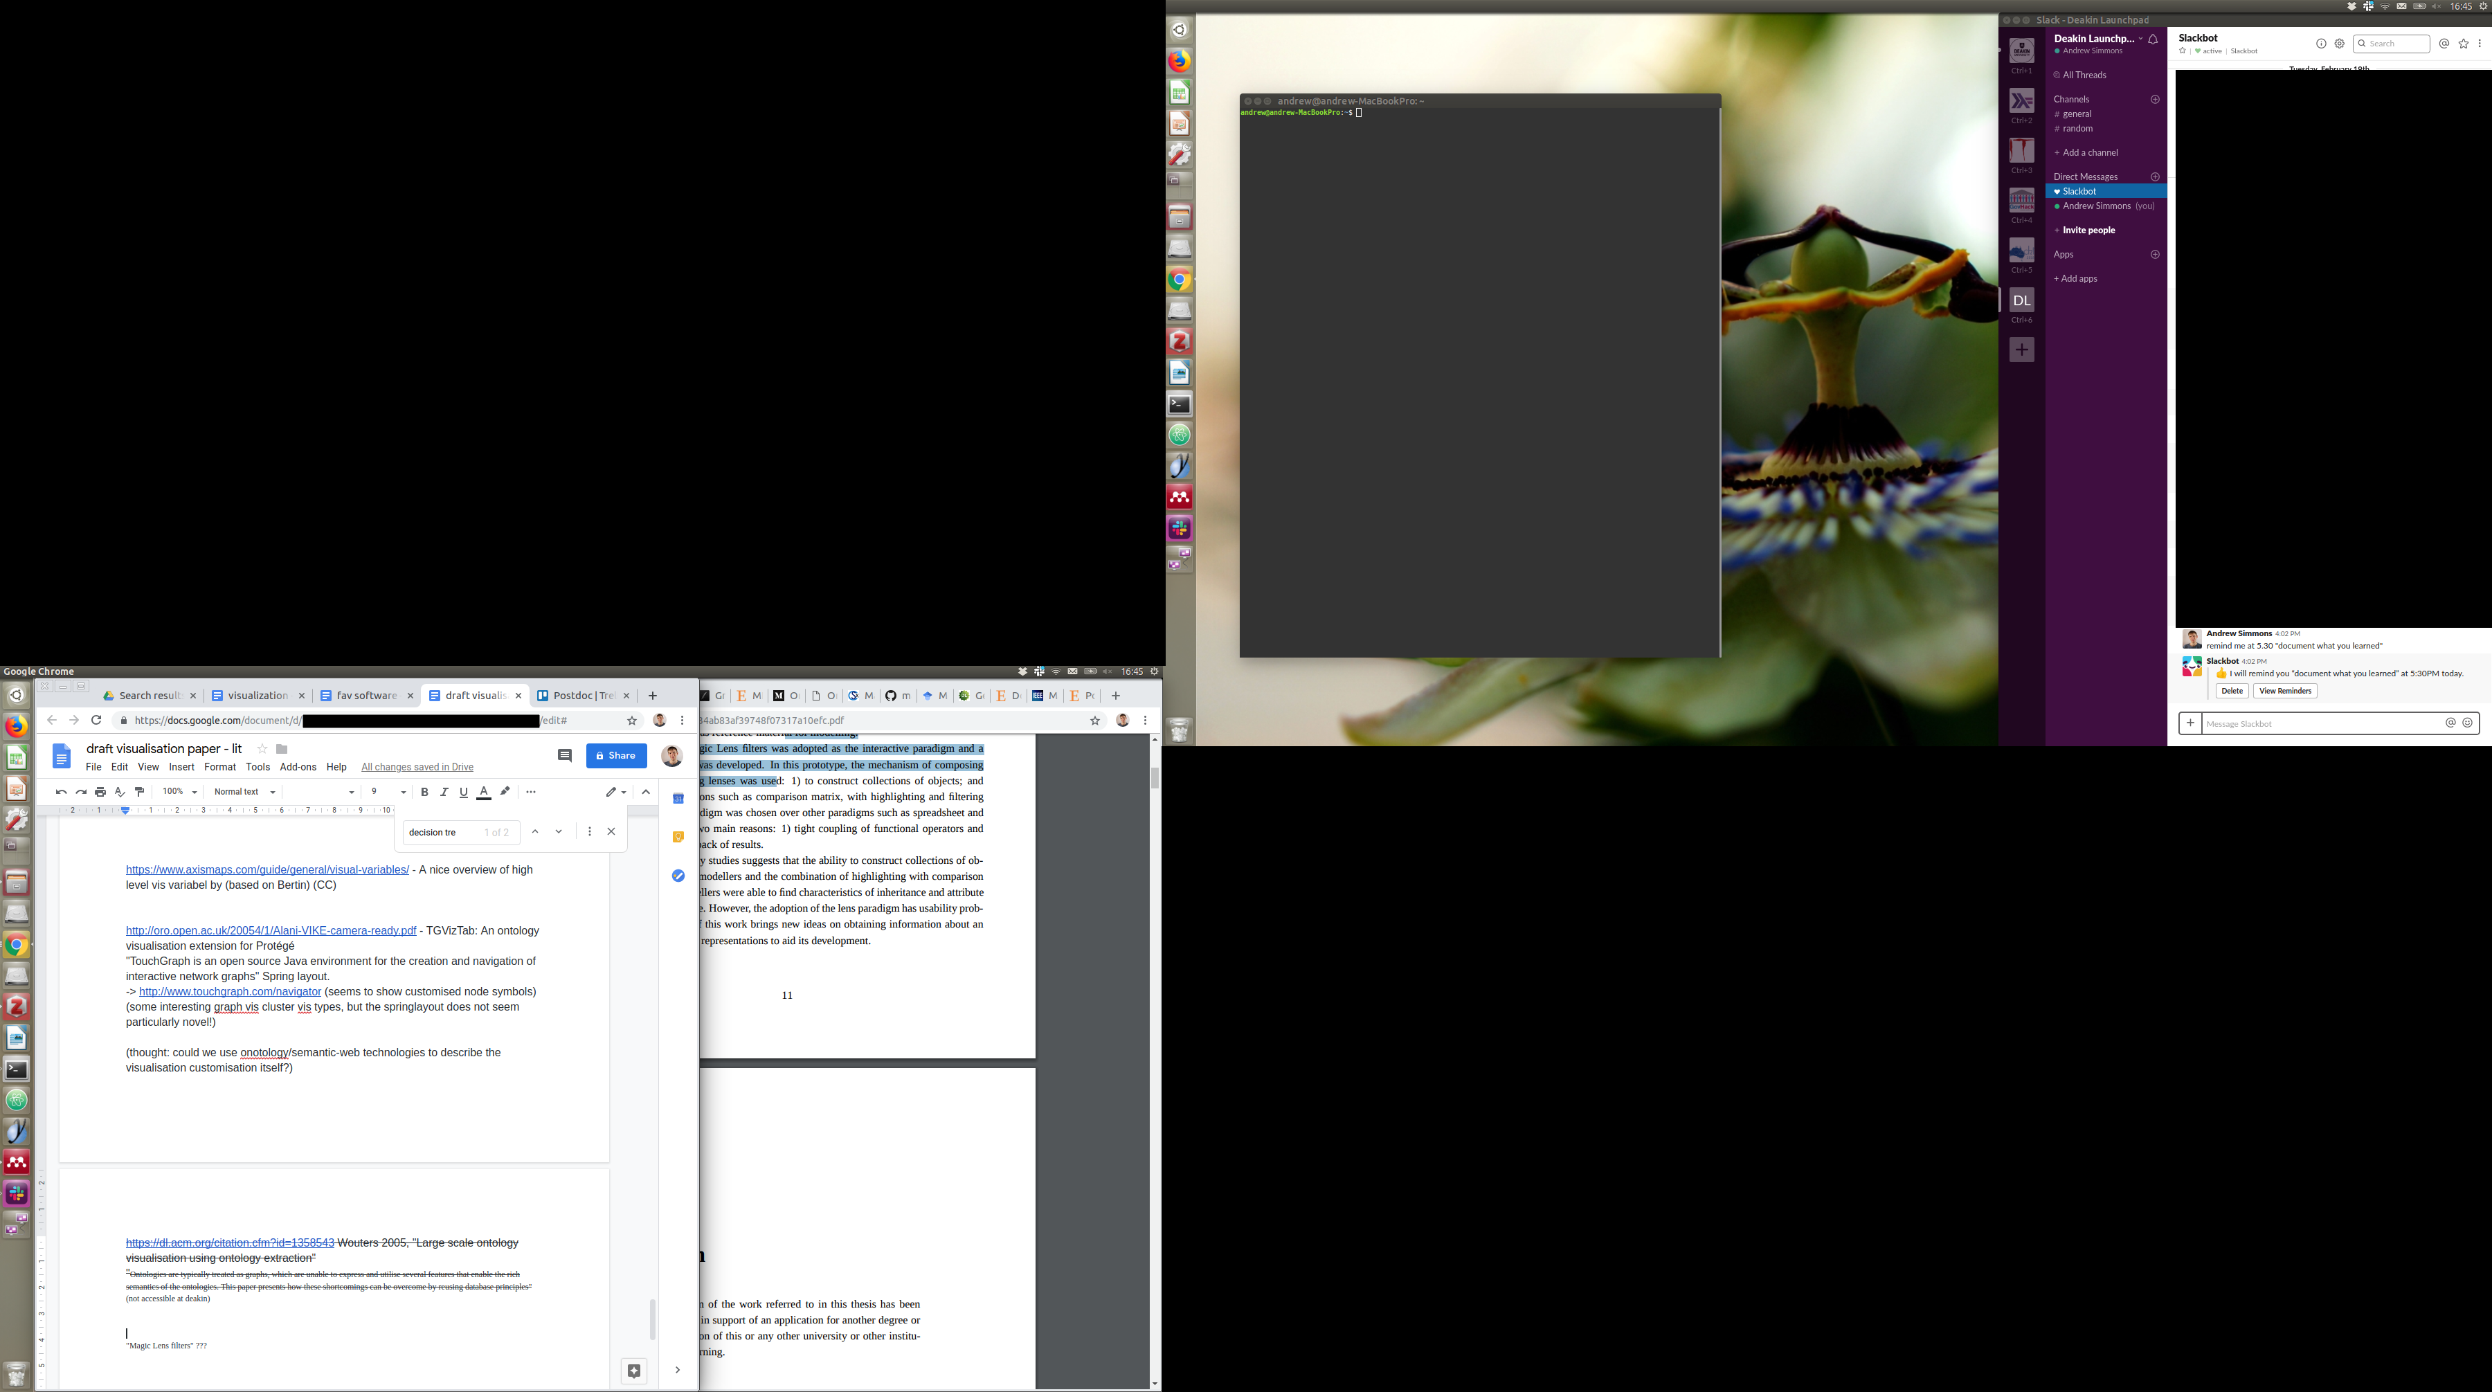Switch to the fav software tab
This screenshot has width=2492, height=1392.
point(367,696)
